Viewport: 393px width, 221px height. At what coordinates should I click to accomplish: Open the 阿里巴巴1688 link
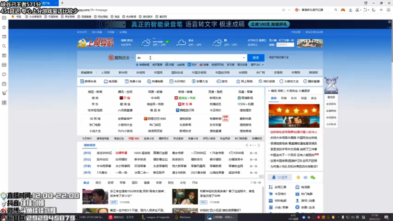[155, 118]
